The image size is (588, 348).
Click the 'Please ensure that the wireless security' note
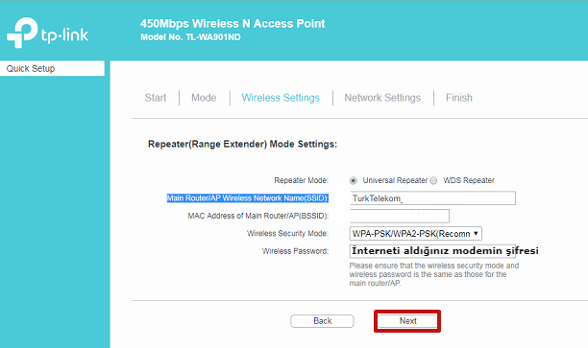(434, 274)
